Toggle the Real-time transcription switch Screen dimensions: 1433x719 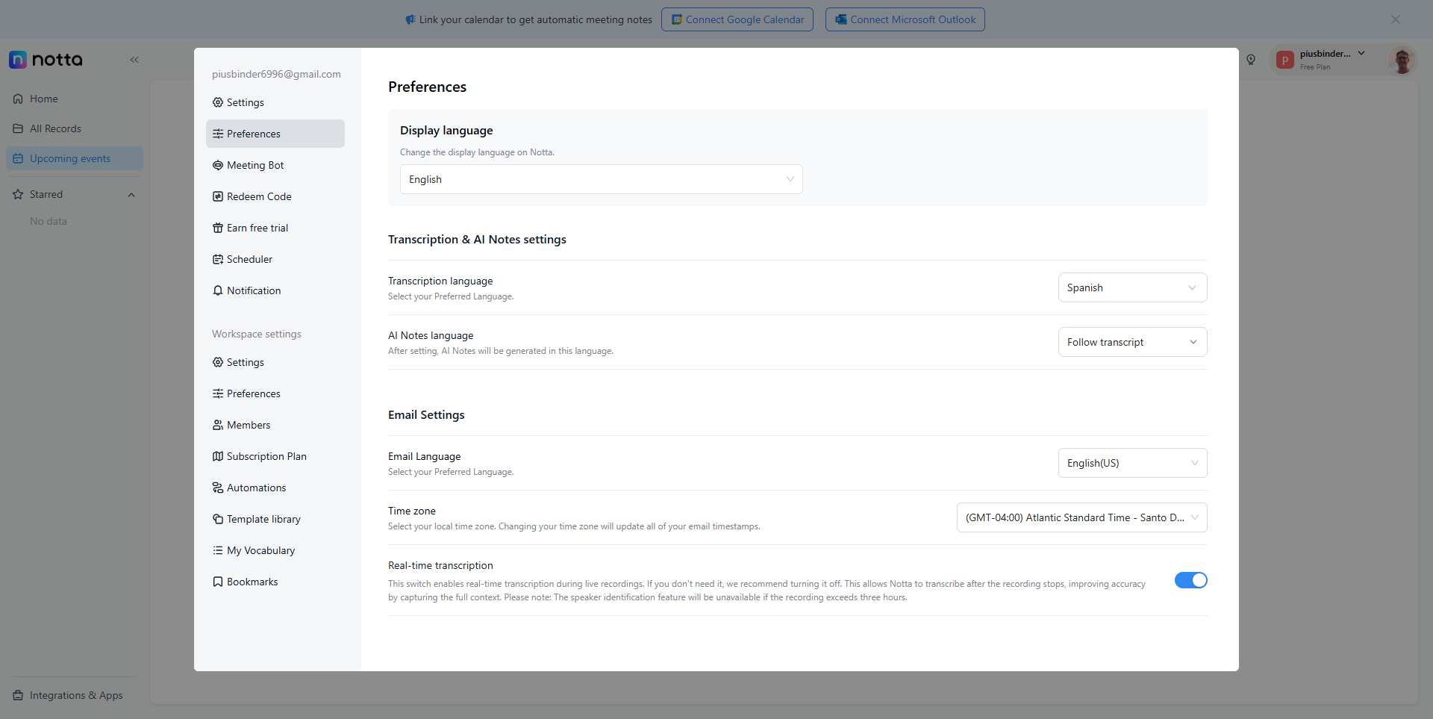[x=1190, y=580]
